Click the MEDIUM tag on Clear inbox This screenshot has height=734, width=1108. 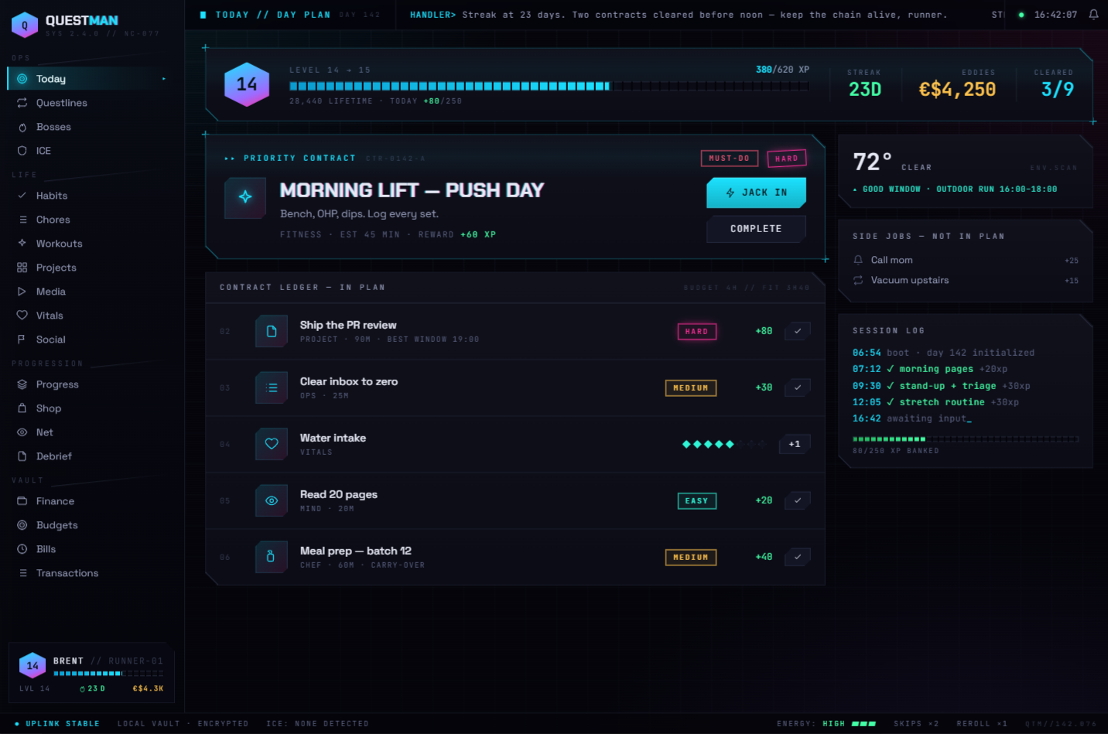(x=691, y=388)
